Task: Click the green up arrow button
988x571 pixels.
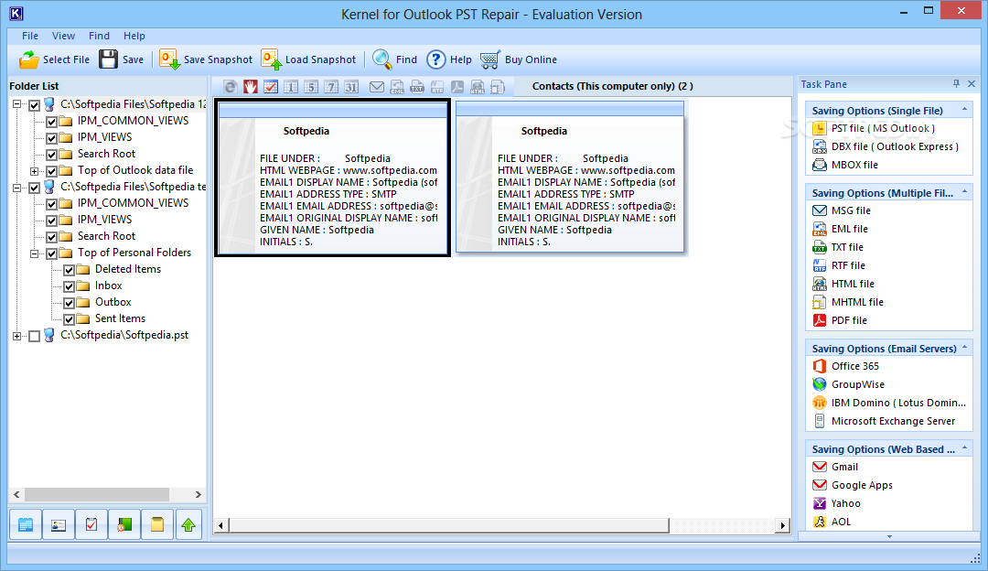Action: click(188, 524)
